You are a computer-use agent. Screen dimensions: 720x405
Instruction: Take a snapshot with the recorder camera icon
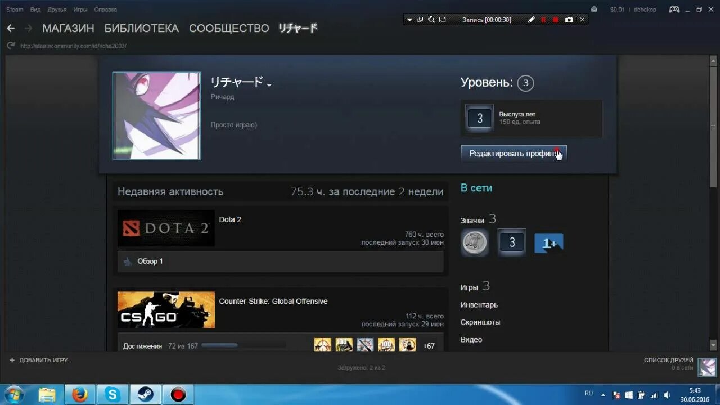[569, 20]
